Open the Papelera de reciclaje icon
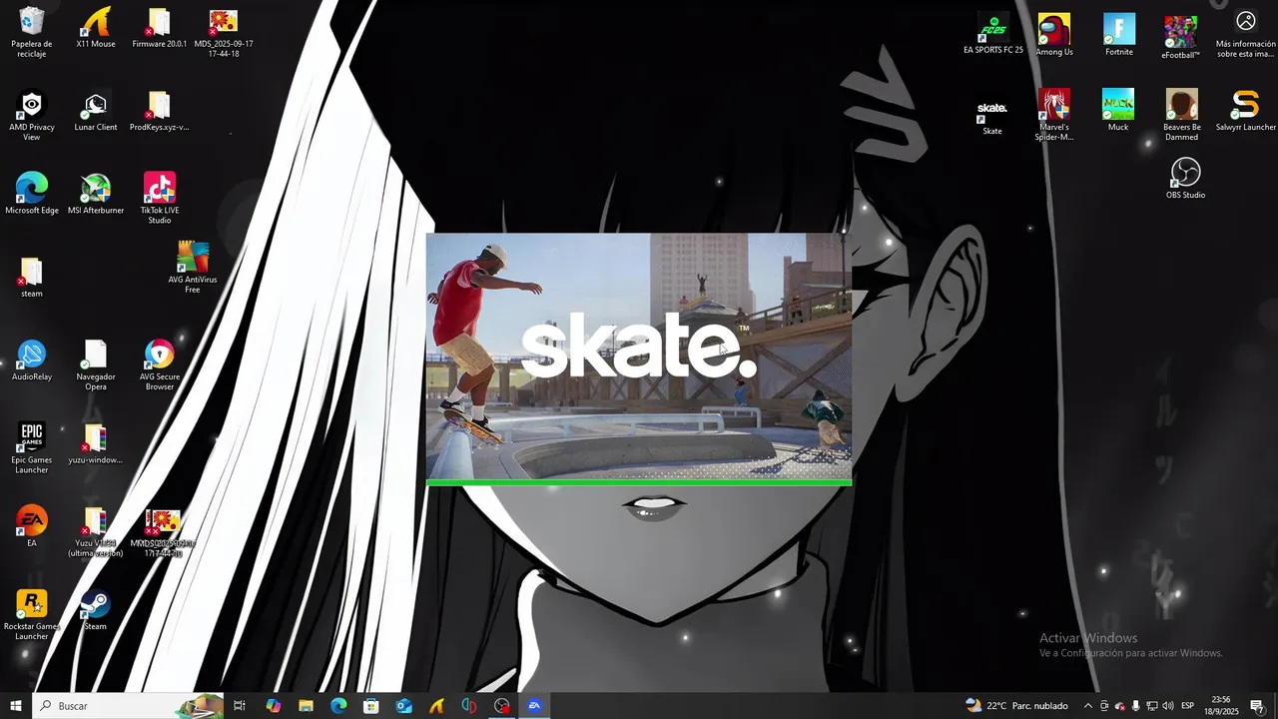1278x719 pixels. coord(32,32)
